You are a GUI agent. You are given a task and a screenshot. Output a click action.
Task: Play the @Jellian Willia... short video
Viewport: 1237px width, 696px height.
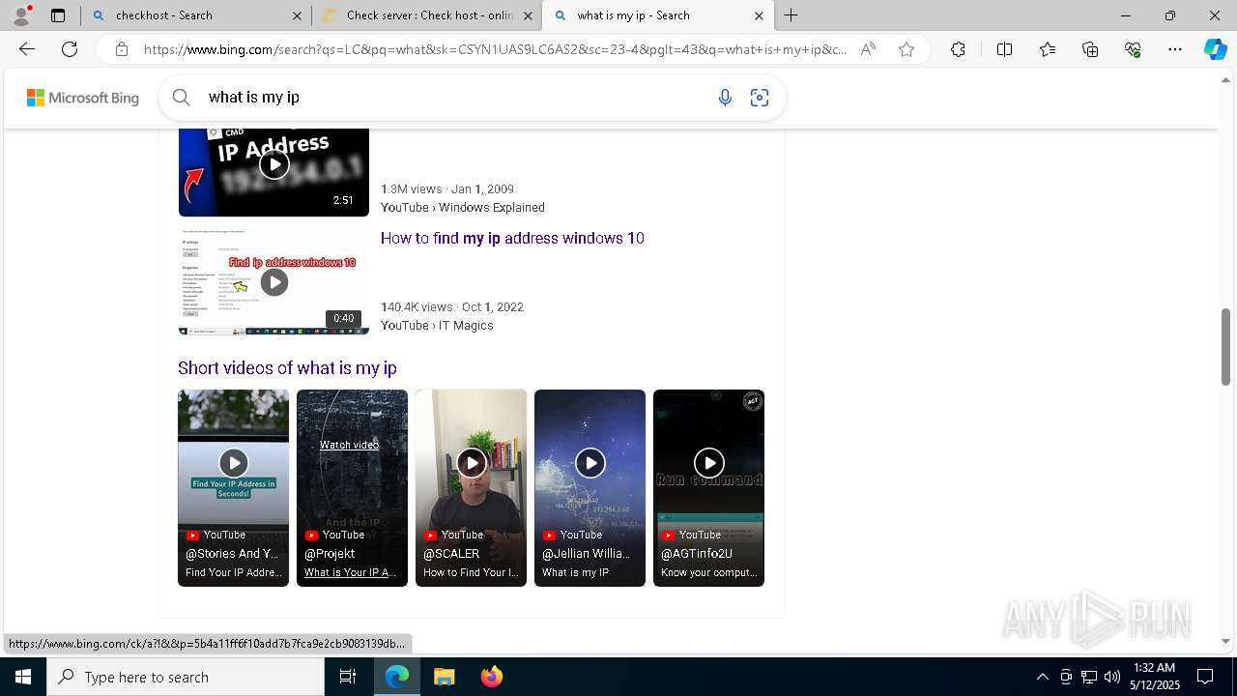pos(590,463)
